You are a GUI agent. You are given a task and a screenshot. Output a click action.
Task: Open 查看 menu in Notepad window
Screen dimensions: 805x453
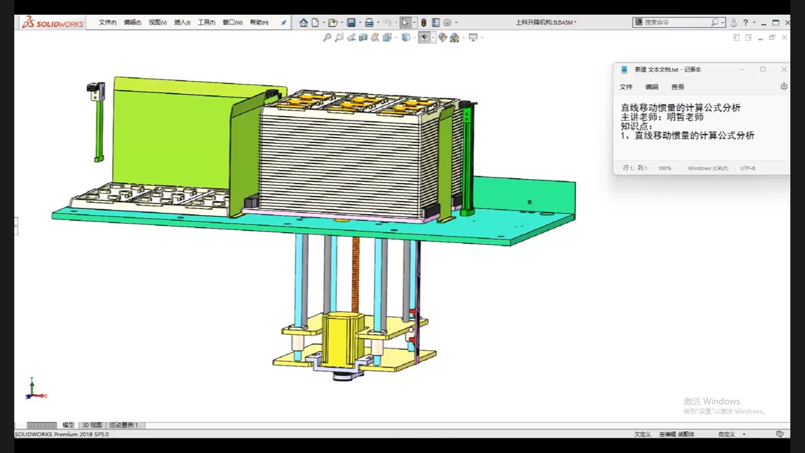678,87
